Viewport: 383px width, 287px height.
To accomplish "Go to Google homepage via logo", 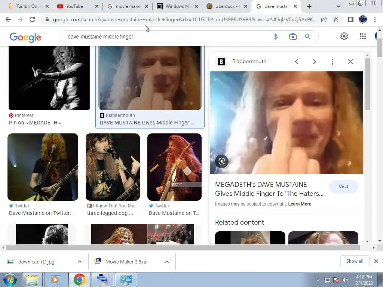I will 25,37.
